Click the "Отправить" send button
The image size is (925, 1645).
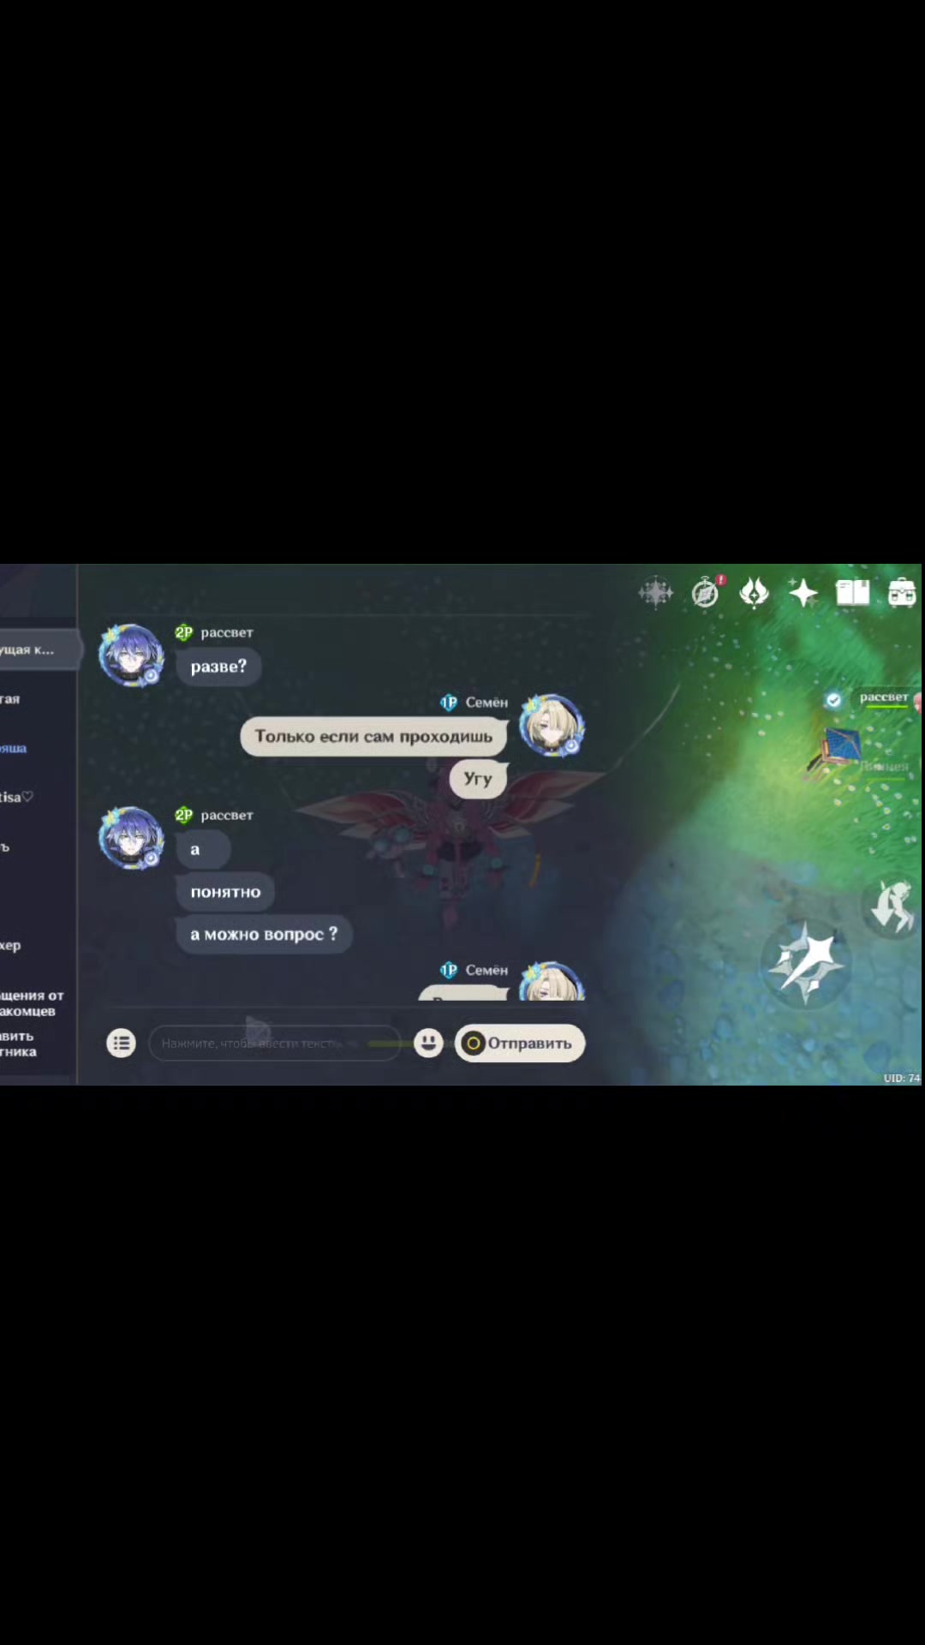tap(520, 1043)
